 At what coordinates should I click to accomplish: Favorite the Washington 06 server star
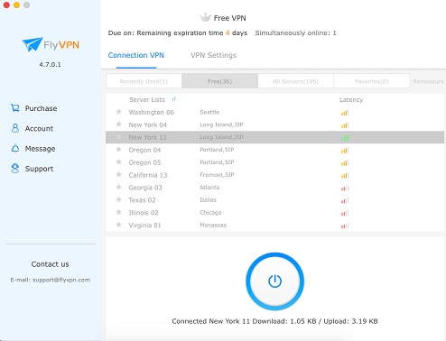click(119, 112)
